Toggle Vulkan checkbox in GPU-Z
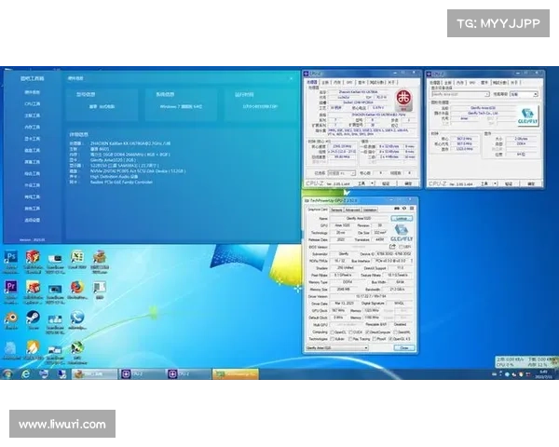559x447 pixels. [333, 339]
